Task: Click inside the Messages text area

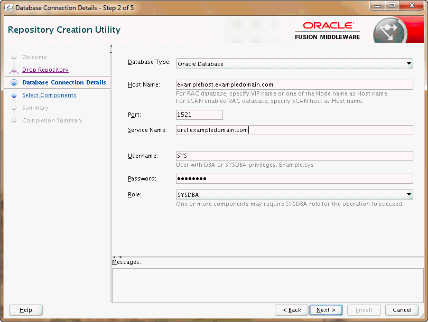Action: (267, 285)
